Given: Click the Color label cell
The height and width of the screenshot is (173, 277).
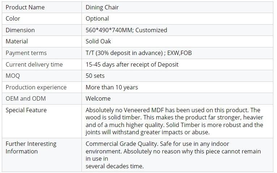Looking at the screenshot, I should click(42, 18).
